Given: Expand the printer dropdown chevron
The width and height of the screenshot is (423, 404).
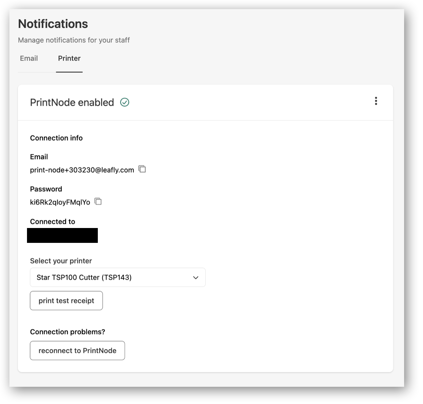Looking at the screenshot, I should pos(196,278).
